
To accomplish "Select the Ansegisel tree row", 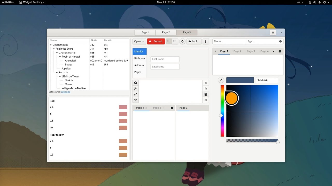I will click(x=89, y=61).
